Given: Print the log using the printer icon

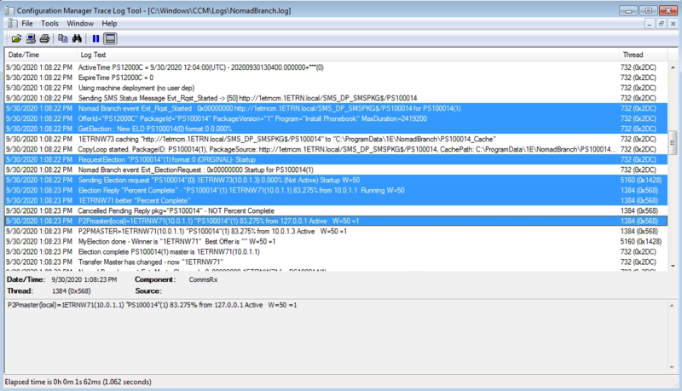Looking at the screenshot, I should coord(44,38).
